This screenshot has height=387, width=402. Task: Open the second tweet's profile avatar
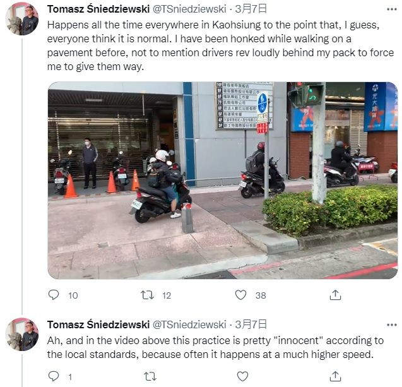22,335
